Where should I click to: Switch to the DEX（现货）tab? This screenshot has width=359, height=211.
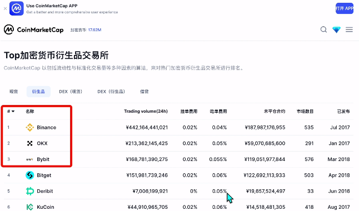71,92
